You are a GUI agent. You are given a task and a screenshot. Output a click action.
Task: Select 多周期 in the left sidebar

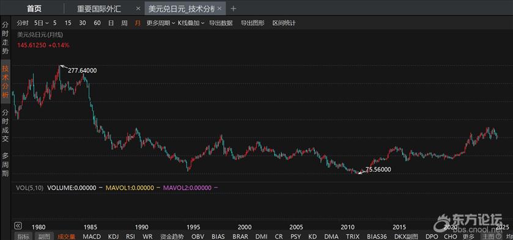point(6,165)
